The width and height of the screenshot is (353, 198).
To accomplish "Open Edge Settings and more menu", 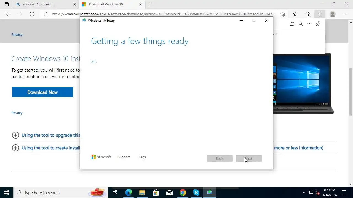I will [345, 14].
